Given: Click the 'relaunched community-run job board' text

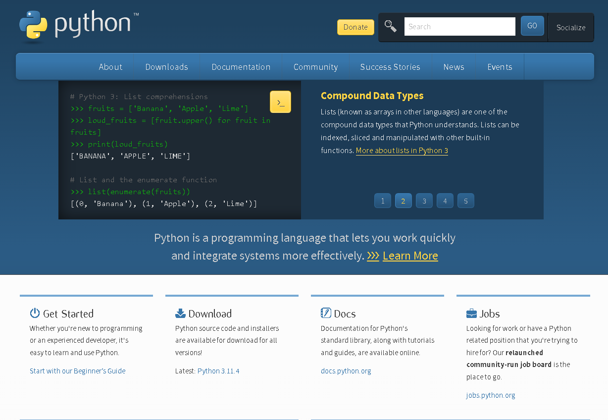Looking at the screenshot, I should tap(509, 359).
